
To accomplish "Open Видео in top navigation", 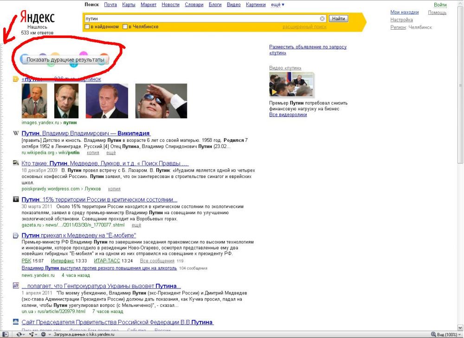I will (234, 5).
